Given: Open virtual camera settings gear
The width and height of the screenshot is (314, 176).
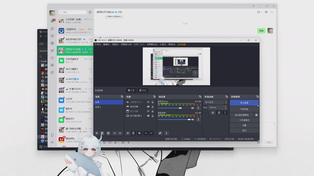Looking at the screenshot, I should click(x=256, y=115).
